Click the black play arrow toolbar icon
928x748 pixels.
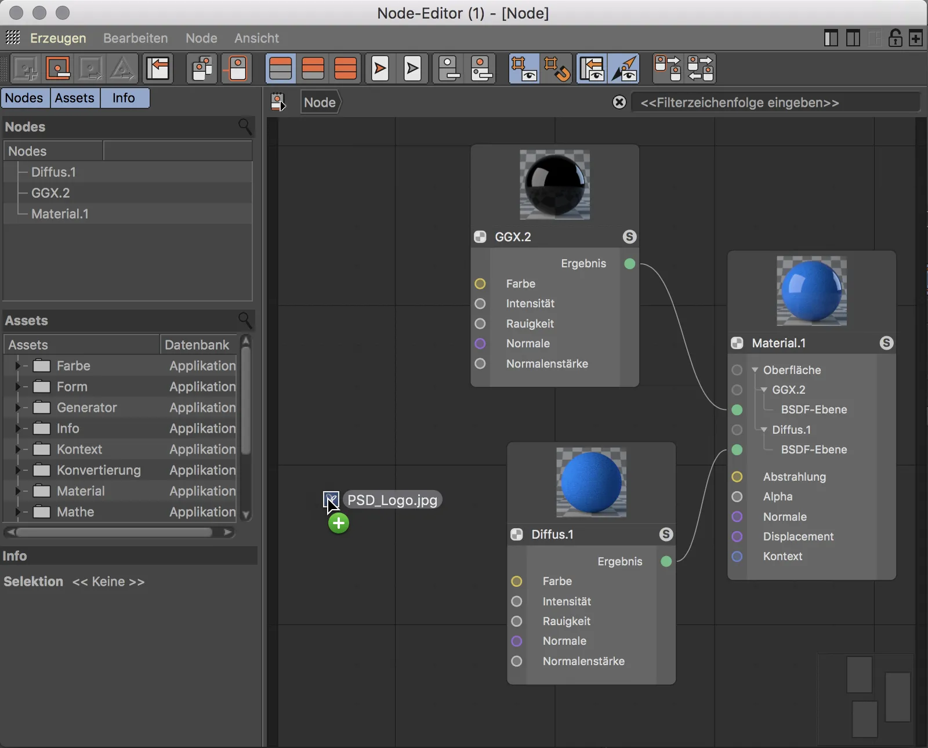412,68
